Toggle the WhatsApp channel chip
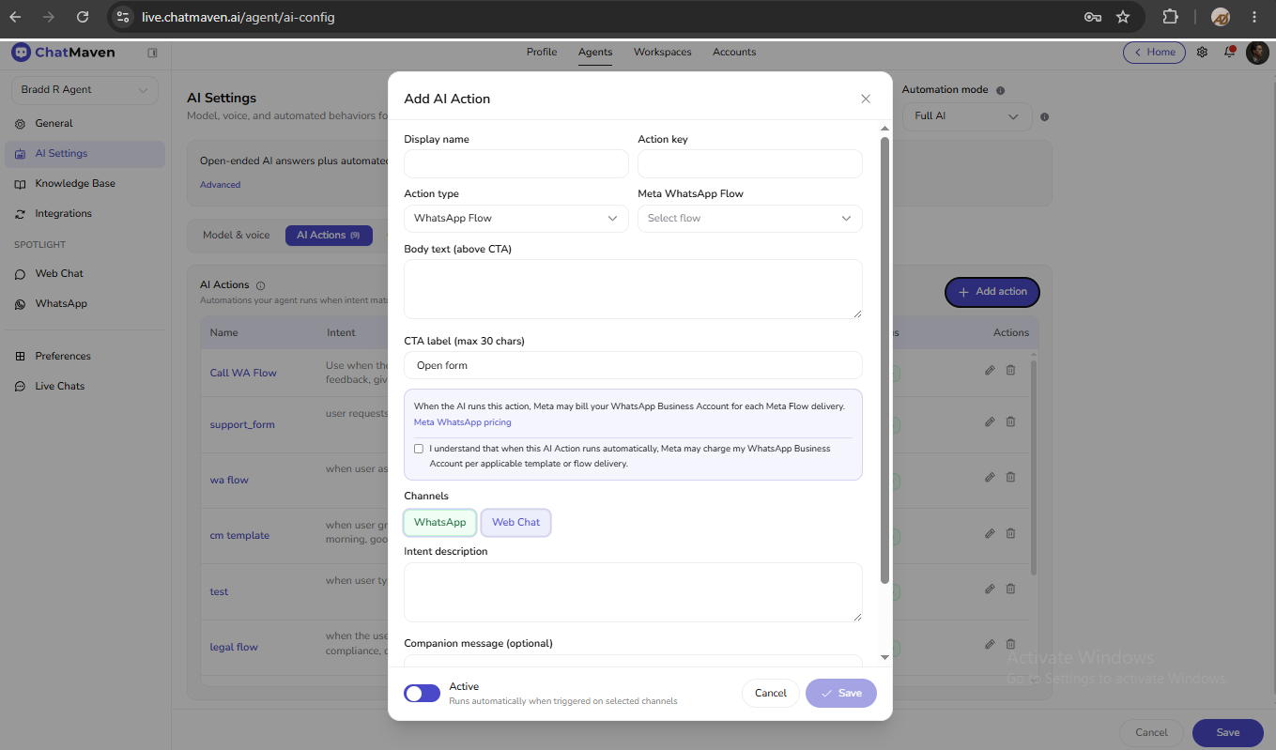Screen dimensions: 1276x750 pyautogui.click(x=440, y=522)
